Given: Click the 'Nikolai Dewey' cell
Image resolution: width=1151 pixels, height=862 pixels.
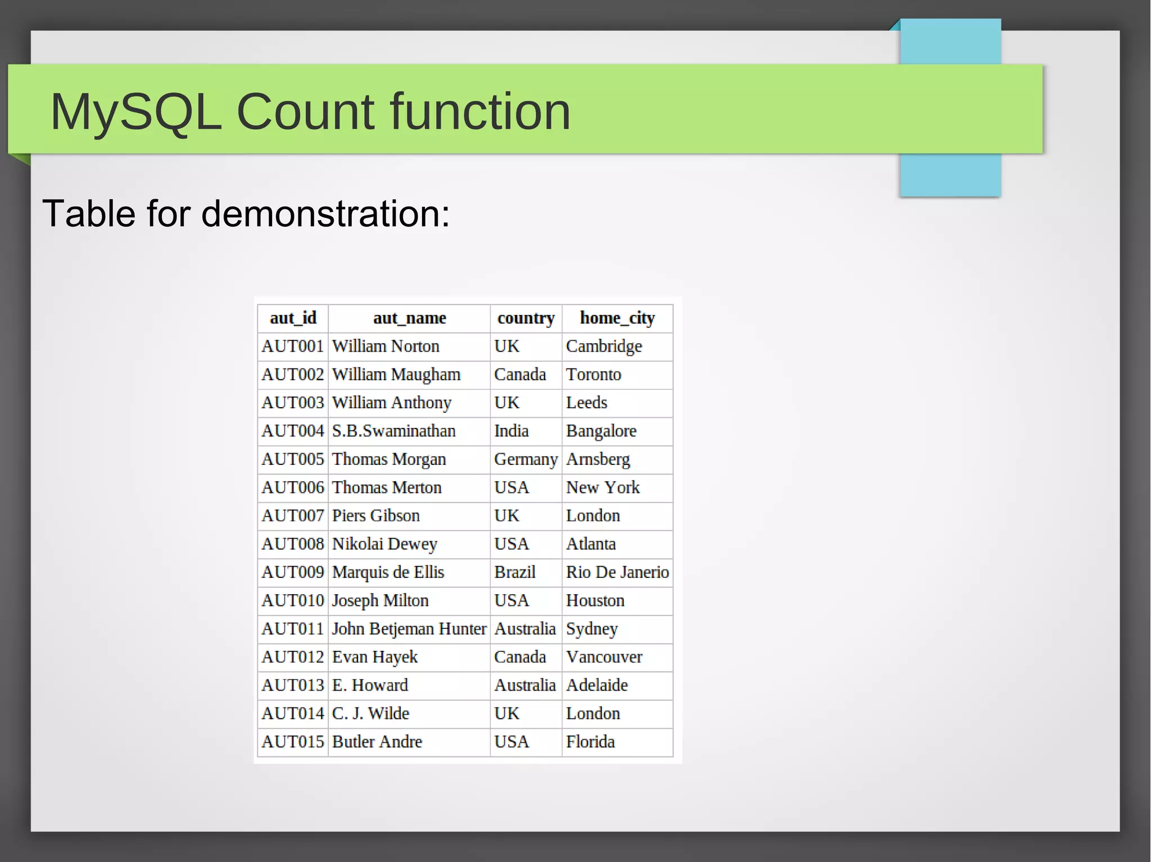Looking at the screenshot, I should tap(409, 544).
